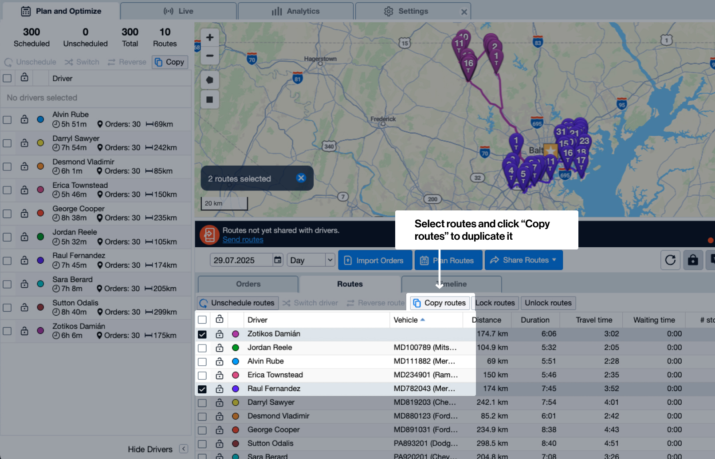Open the calendar date picker icon
Screen dimensions: 715x459
coord(278,260)
